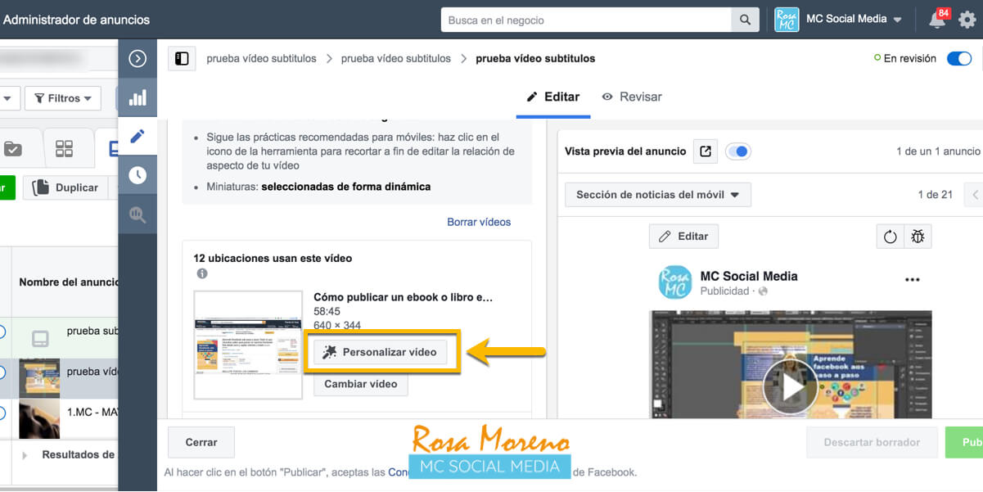Viewport: 983px width, 492px height.
Task: Open ad preview in external window icon
Action: click(706, 151)
